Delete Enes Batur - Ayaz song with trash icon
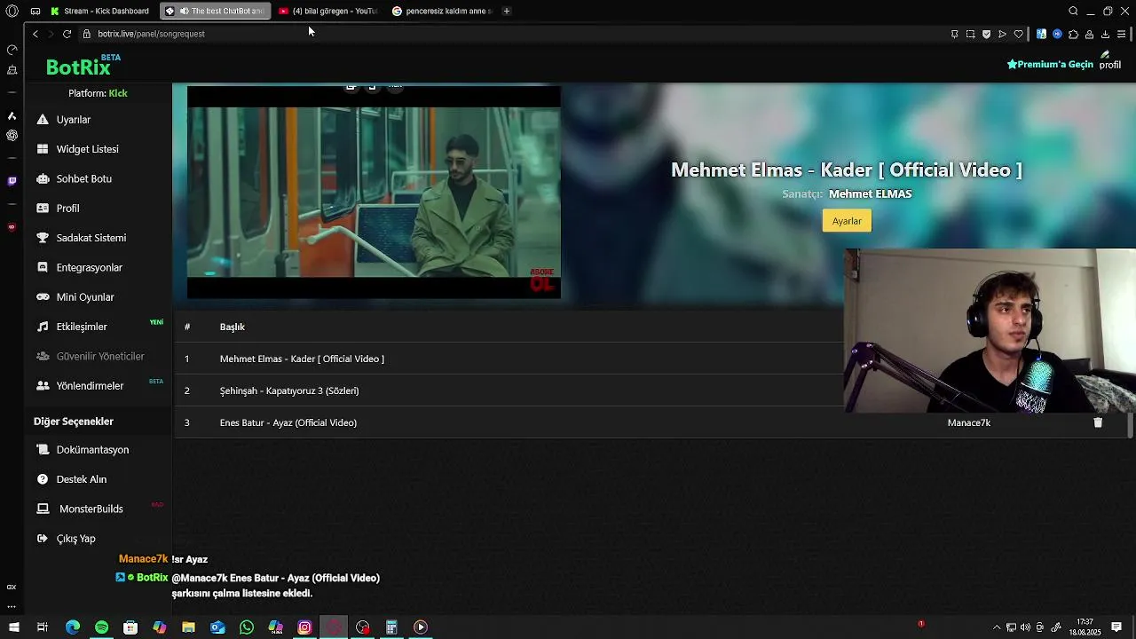Viewport: 1136px width, 639px height. 1098,423
